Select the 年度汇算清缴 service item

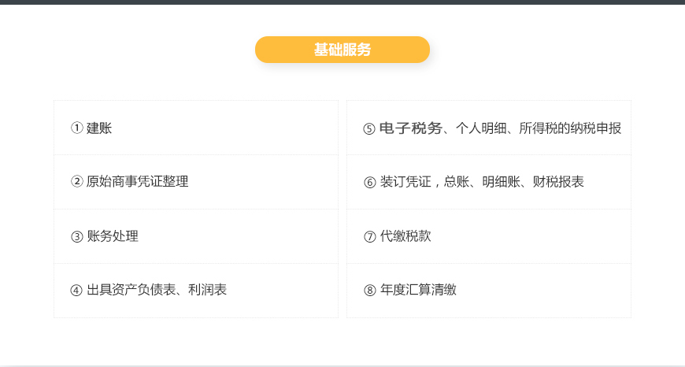418,290
